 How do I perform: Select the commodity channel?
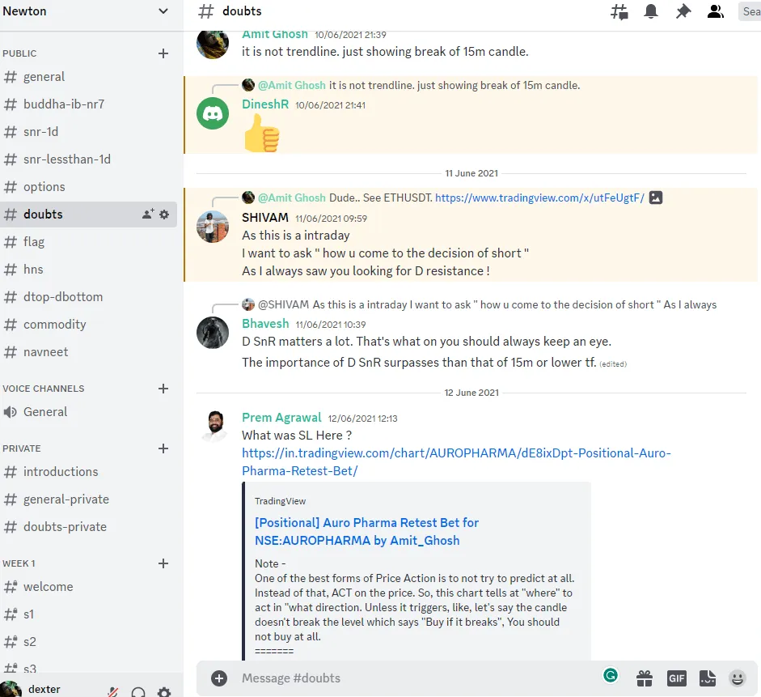(54, 325)
